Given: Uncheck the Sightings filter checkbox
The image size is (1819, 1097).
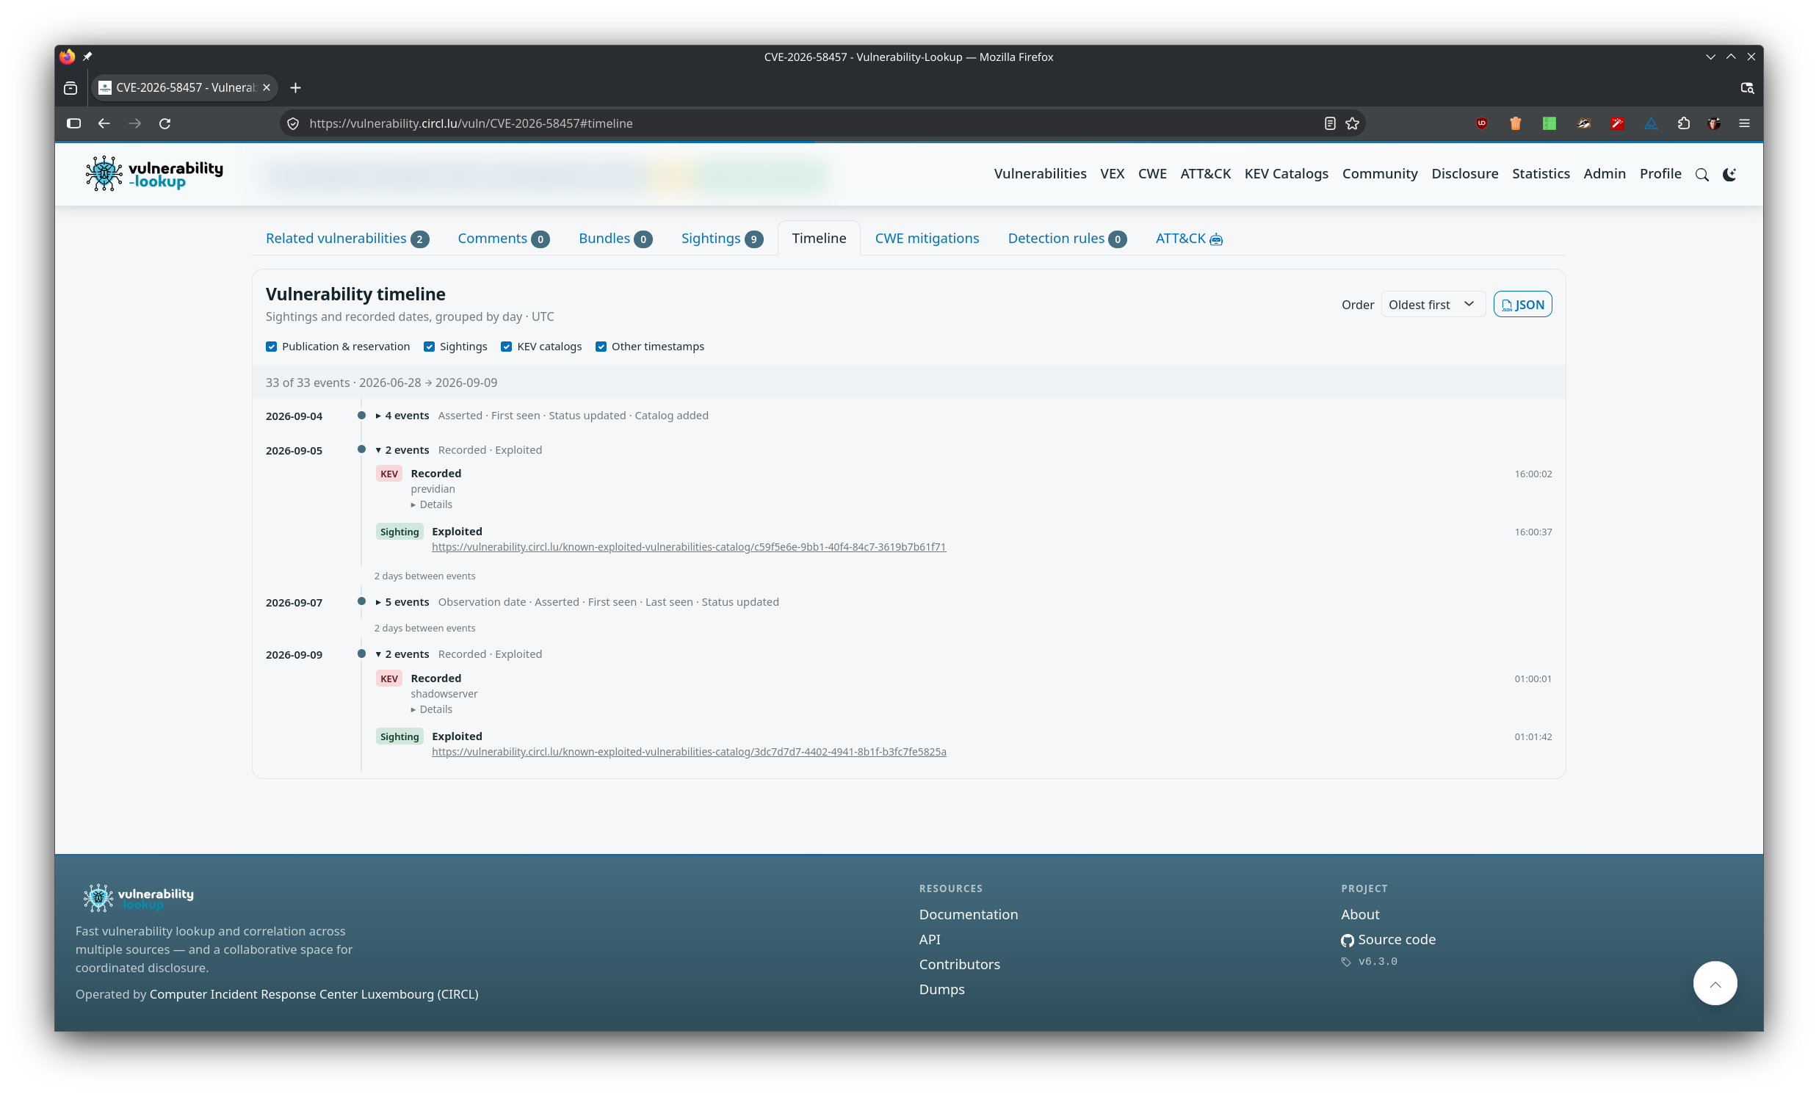Looking at the screenshot, I should pos(429,347).
